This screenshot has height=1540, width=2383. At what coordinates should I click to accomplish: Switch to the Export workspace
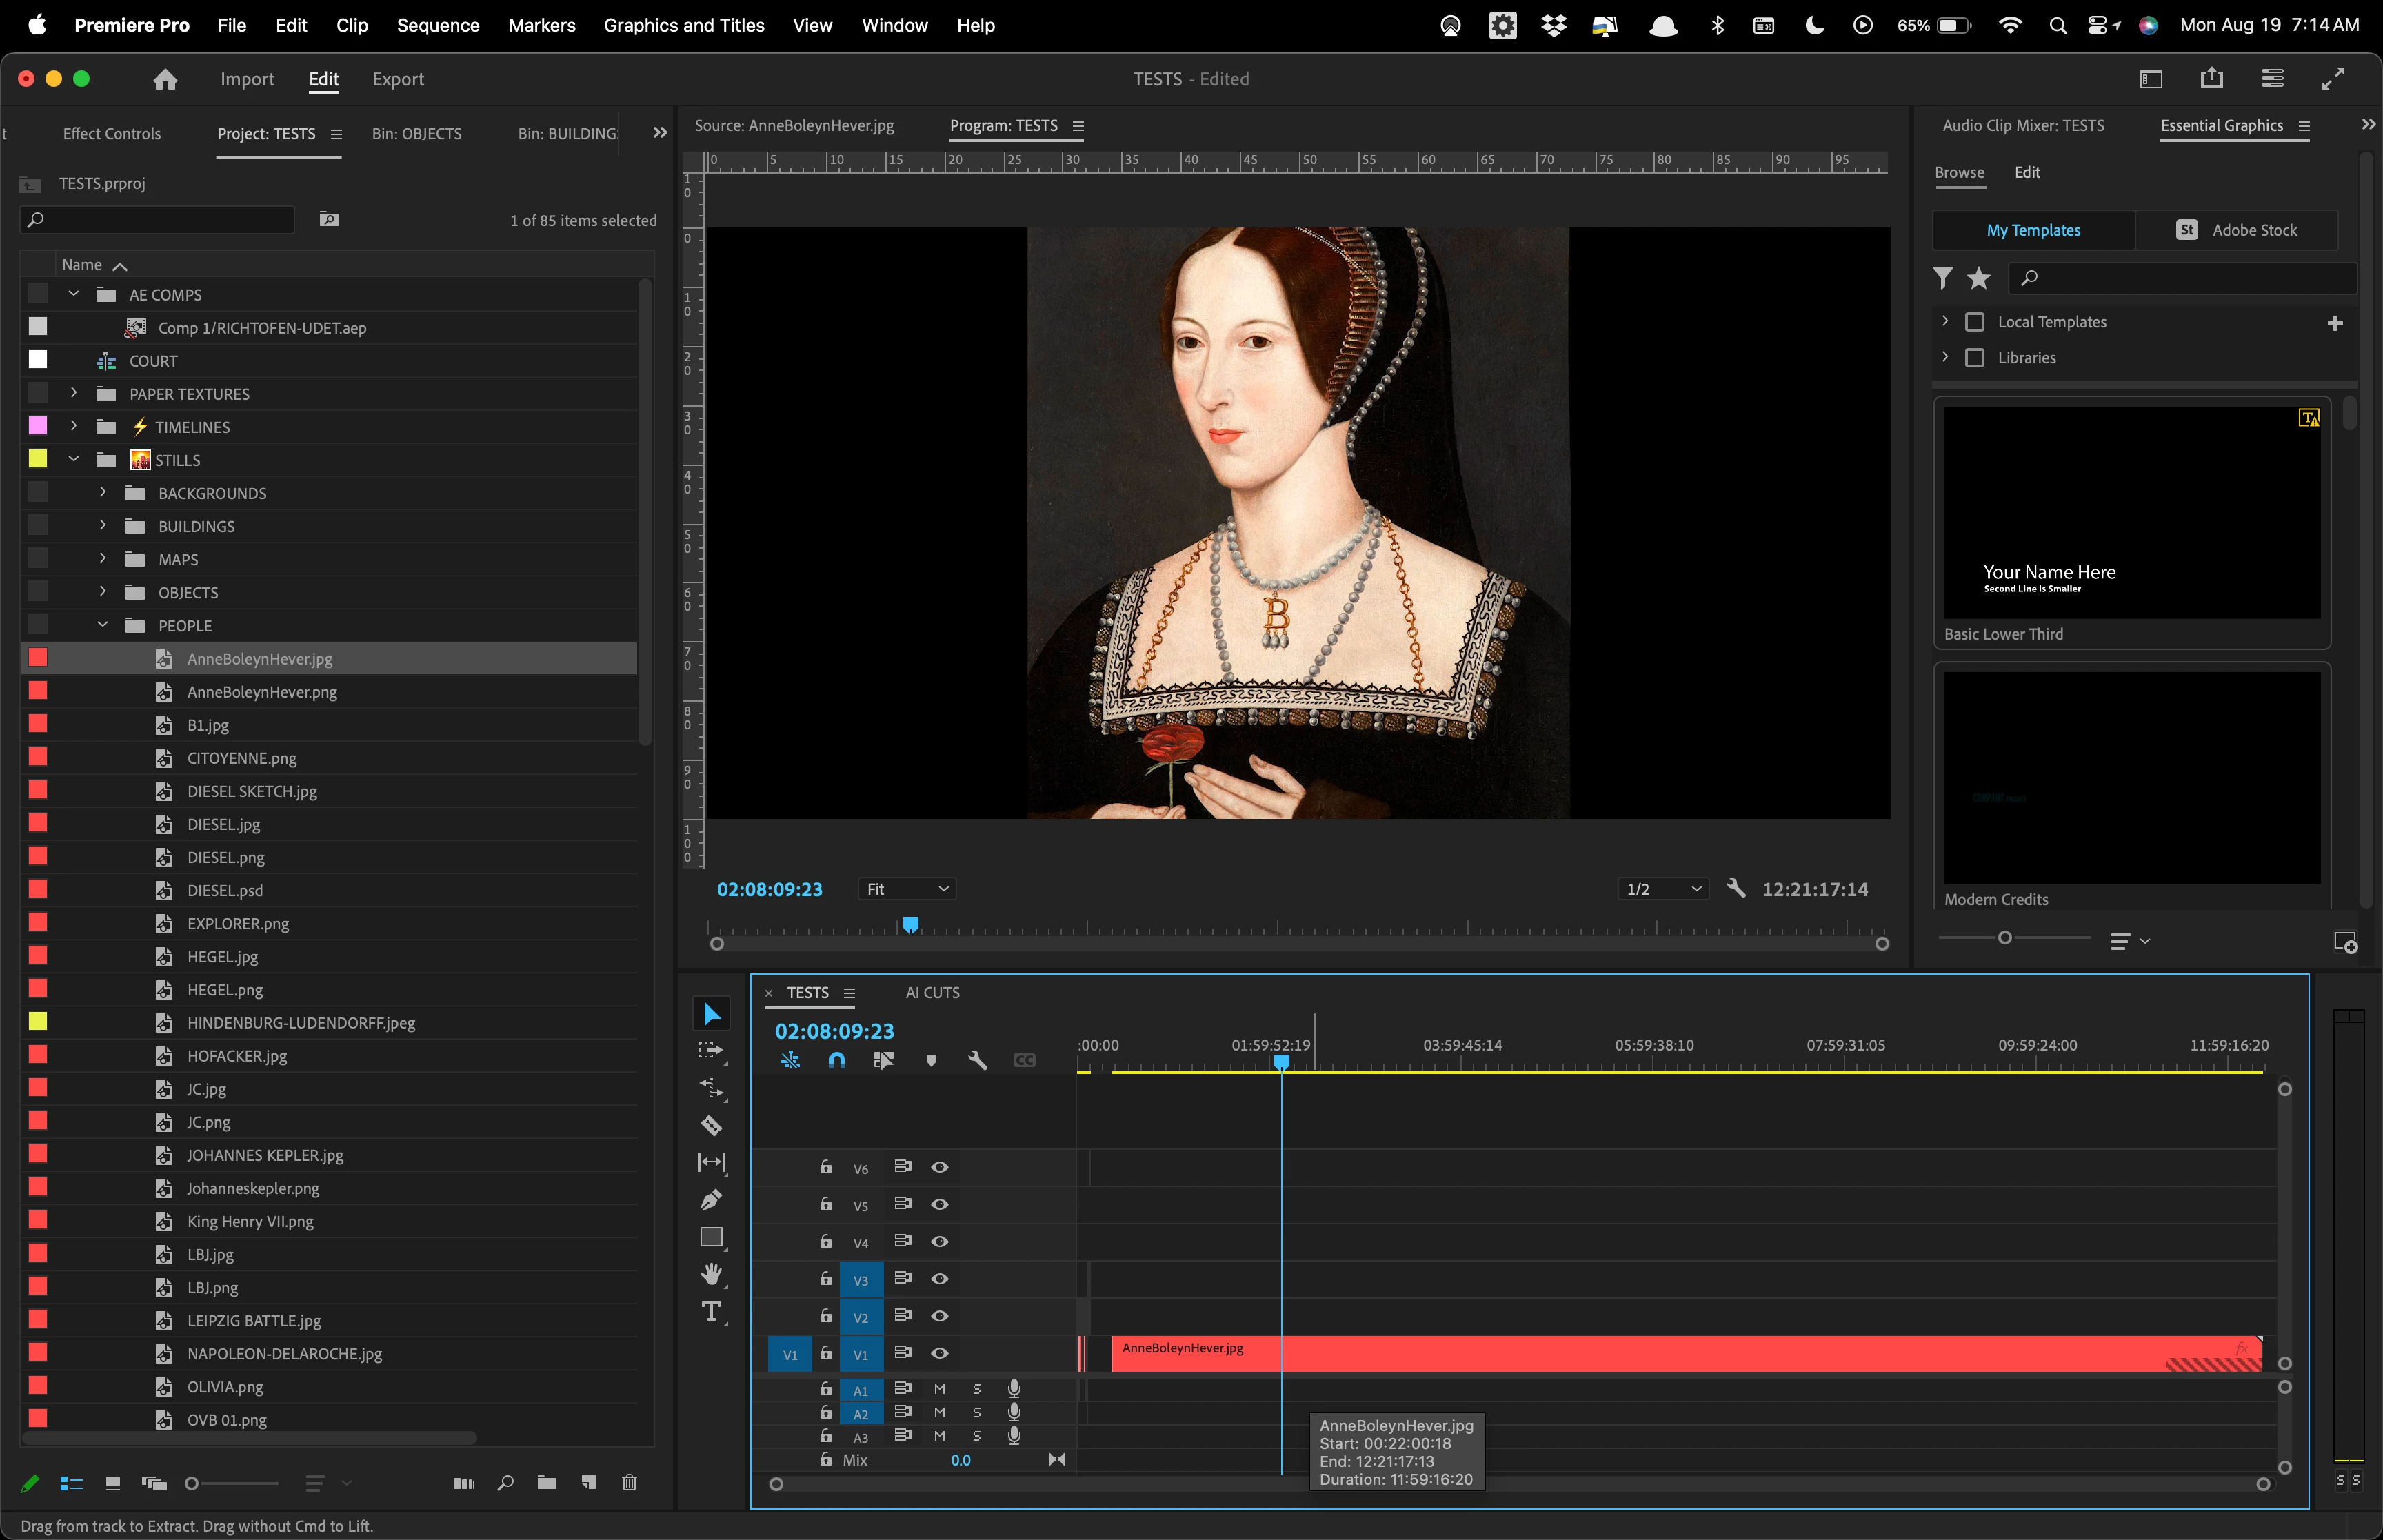pyautogui.click(x=397, y=79)
